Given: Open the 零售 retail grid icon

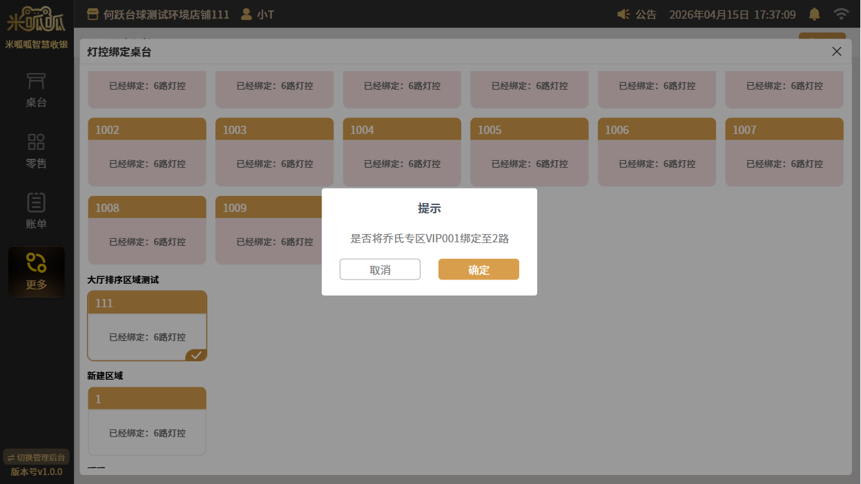Looking at the screenshot, I should point(36,142).
